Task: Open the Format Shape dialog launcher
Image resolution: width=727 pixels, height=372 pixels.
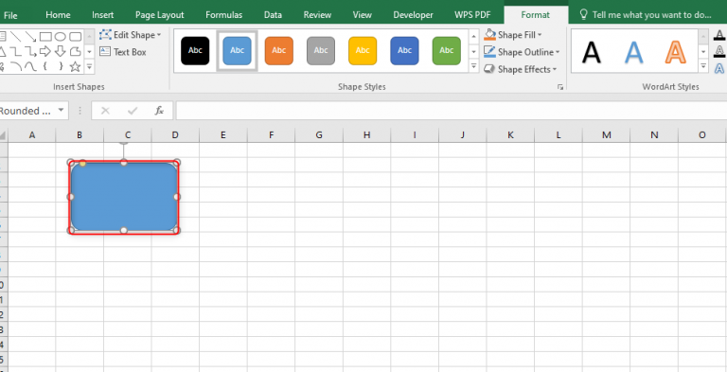Action: pos(560,87)
